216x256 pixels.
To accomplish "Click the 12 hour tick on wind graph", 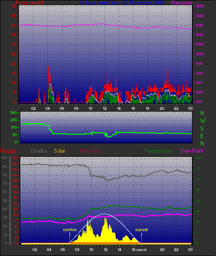I will coord(105,108).
